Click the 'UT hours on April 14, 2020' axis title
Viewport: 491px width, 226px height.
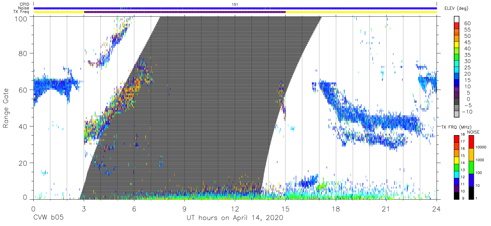coord(235,218)
